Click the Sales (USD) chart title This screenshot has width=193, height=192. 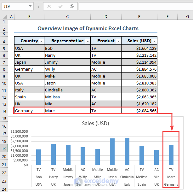click(95, 123)
